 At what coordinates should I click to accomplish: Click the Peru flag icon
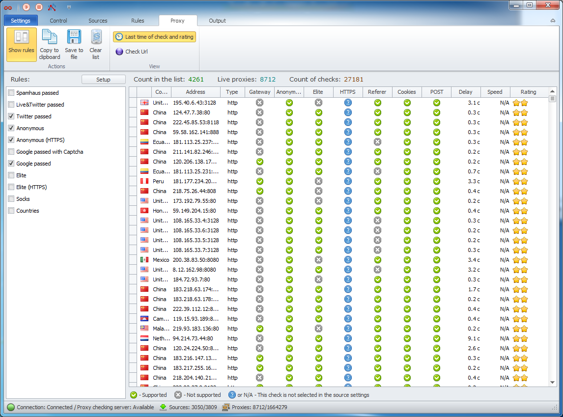click(x=144, y=181)
